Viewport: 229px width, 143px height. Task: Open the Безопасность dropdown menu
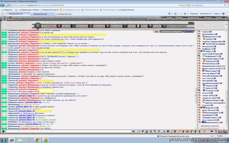point(206,14)
